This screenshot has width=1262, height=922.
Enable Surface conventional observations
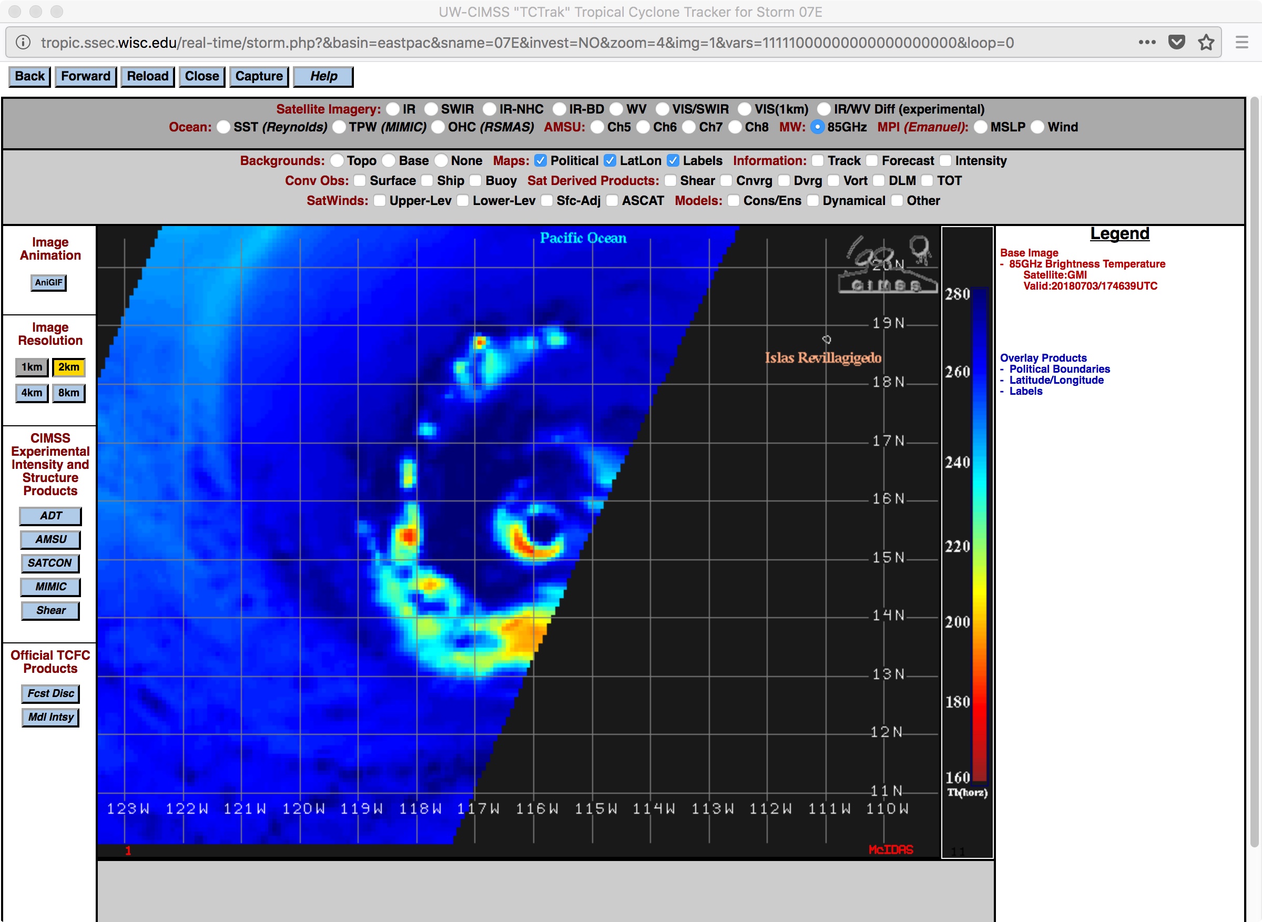360,181
